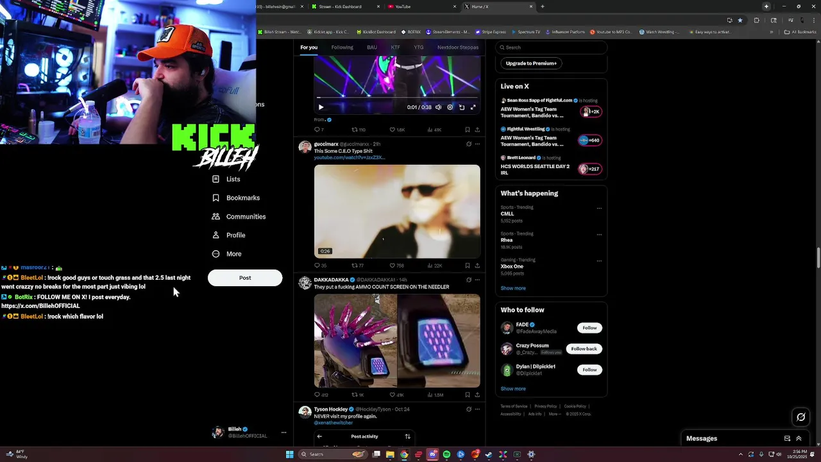Expand the More menu in sidebar
Viewport: 821px width, 462px height.
point(226,253)
